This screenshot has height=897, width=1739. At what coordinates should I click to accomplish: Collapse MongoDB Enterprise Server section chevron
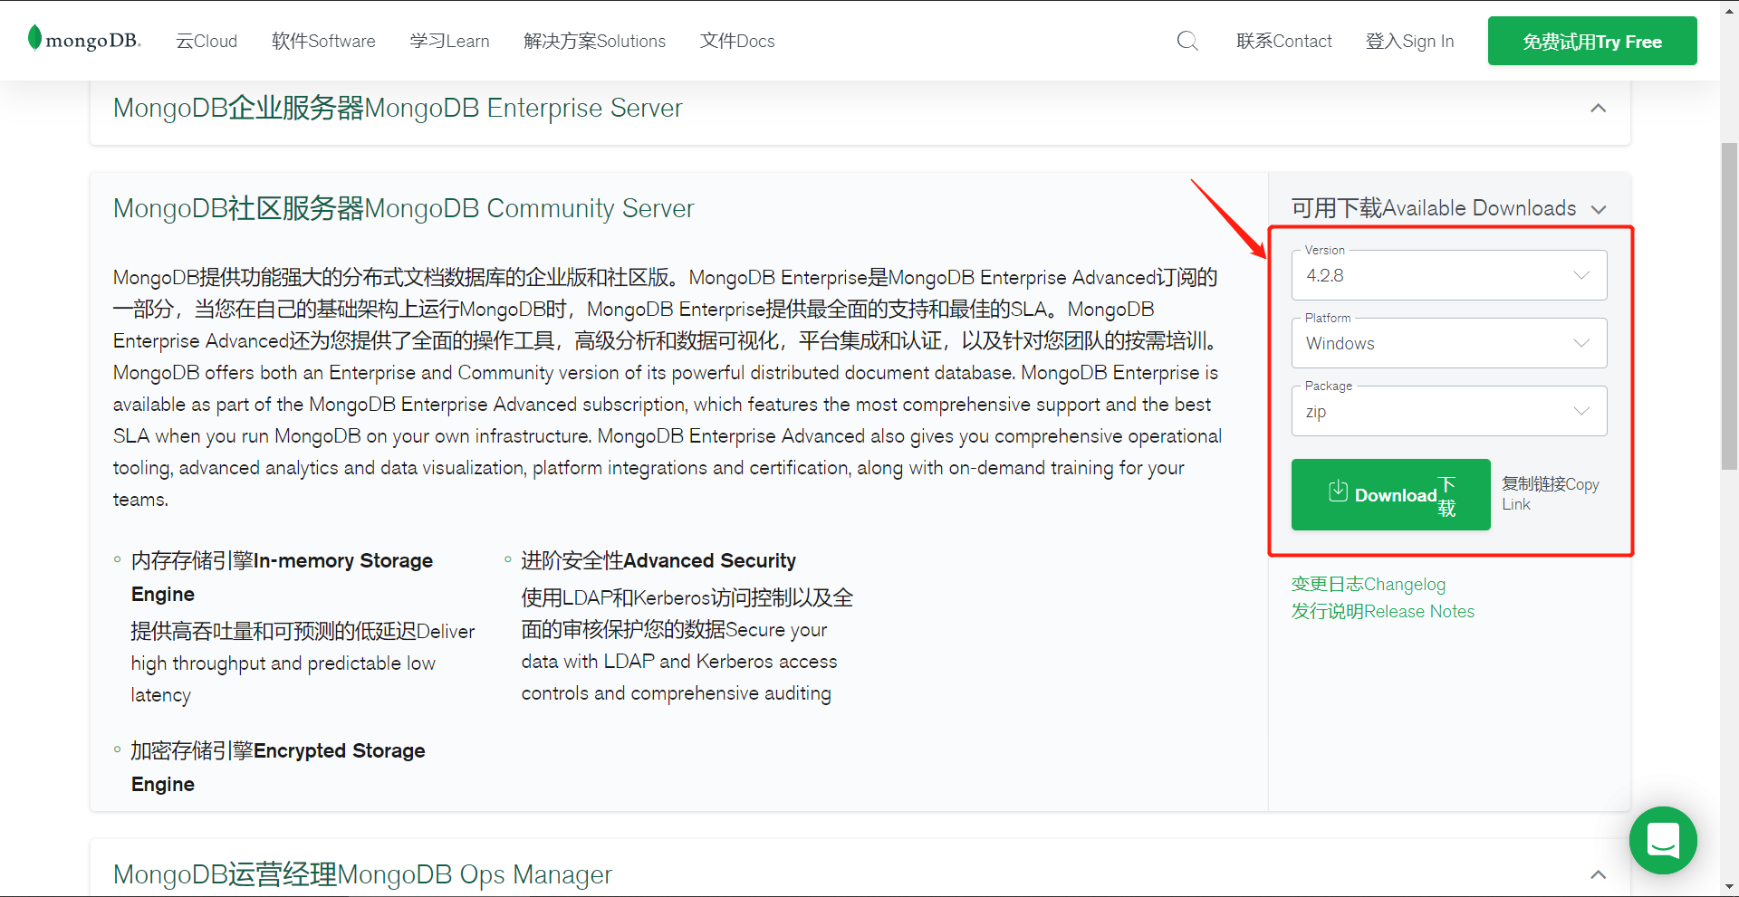coord(1599,109)
